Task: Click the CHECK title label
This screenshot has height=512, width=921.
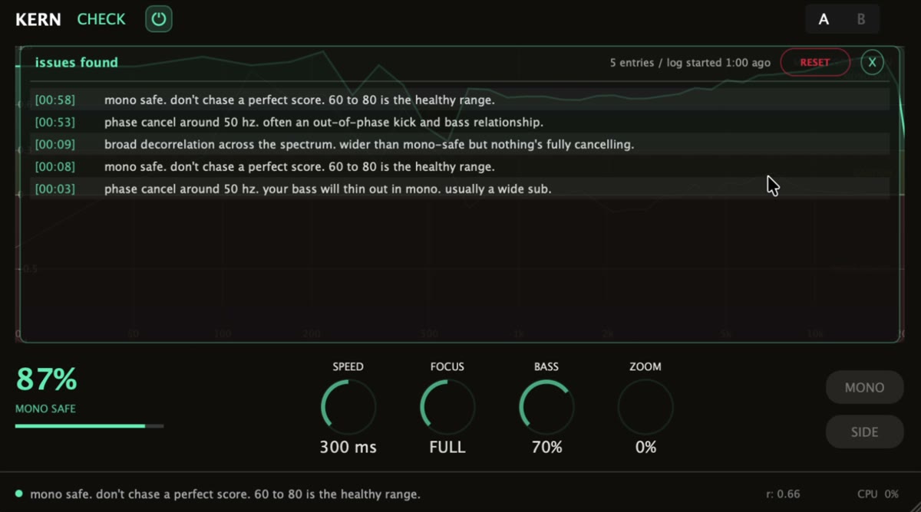Action: click(101, 19)
